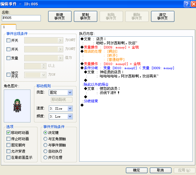Close the event editor window
This screenshot has width=196, height=175.
194,4
